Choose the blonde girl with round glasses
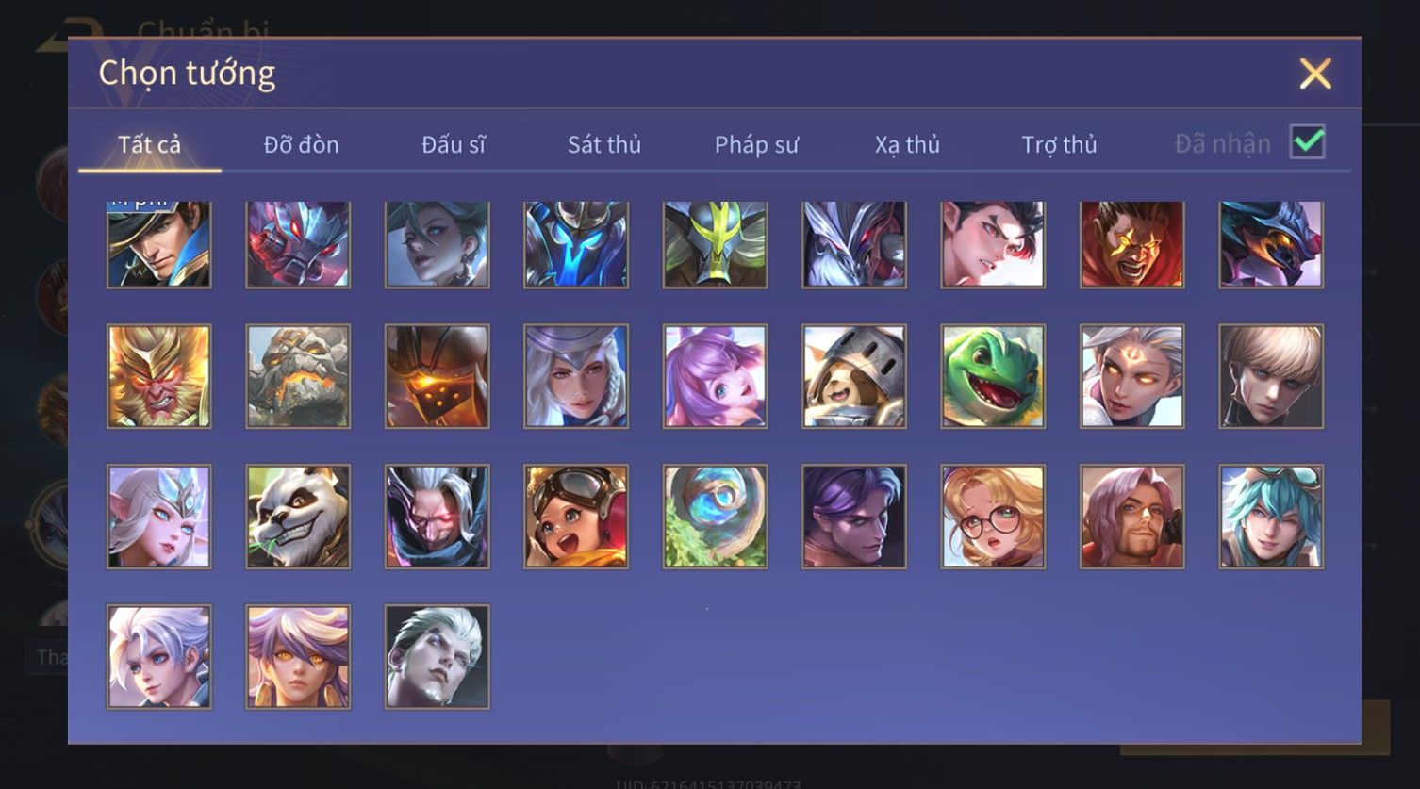This screenshot has height=789, width=1420. tap(993, 517)
